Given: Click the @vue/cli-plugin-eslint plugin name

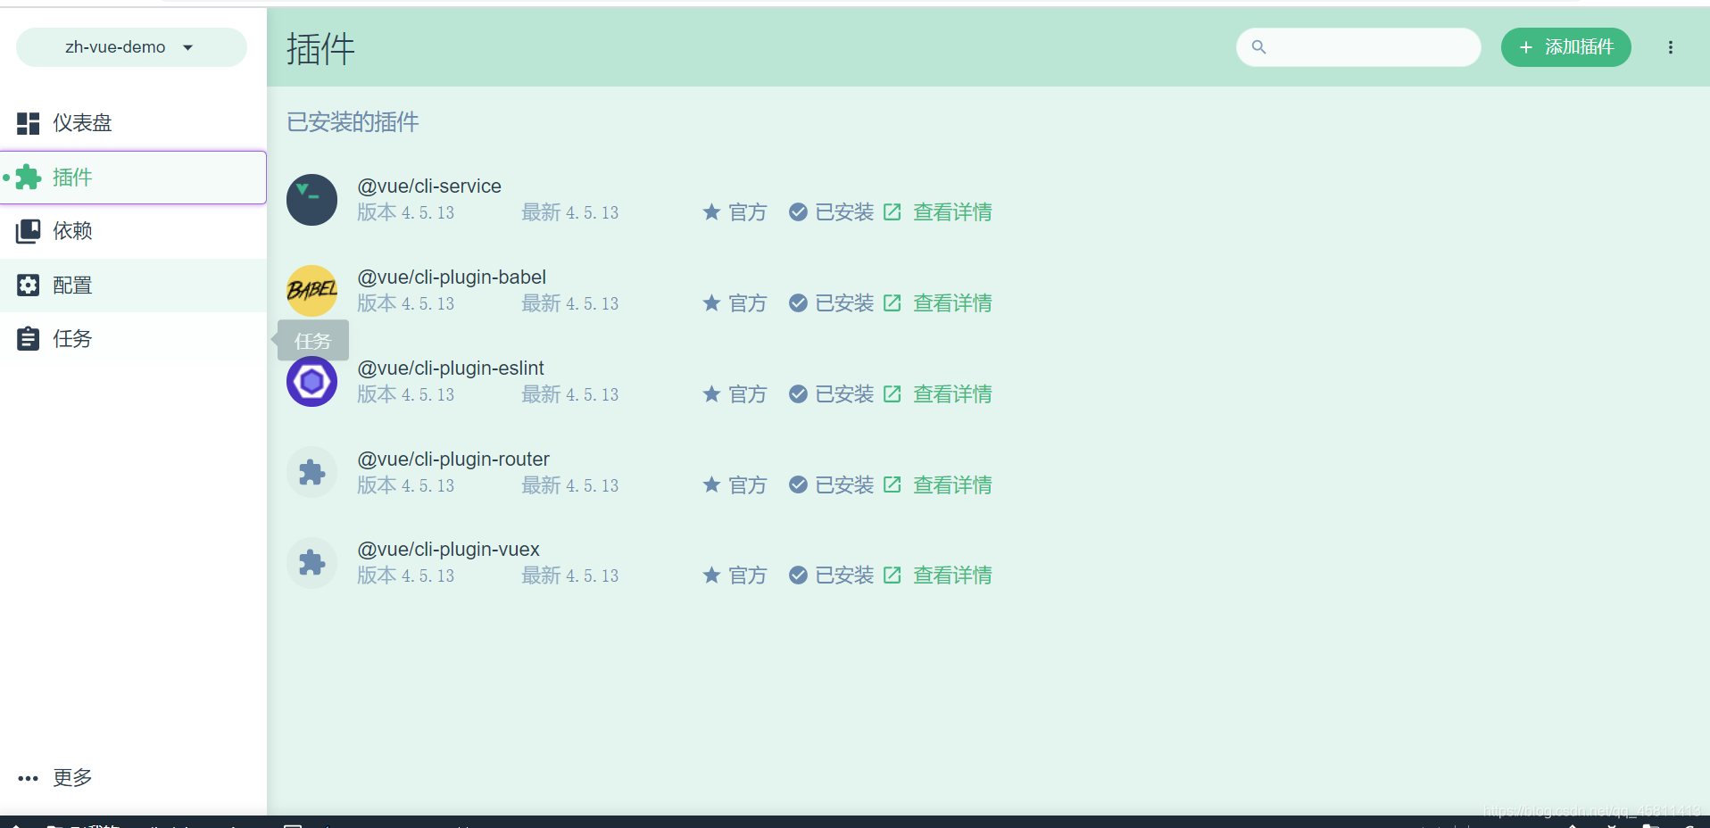Looking at the screenshot, I should pyautogui.click(x=451, y=368).
